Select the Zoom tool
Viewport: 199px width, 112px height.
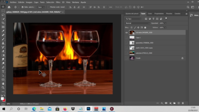tap(3, 88)
